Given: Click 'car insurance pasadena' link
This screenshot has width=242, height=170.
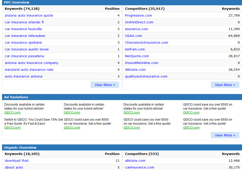Looking at the screenshot, I should (24, 56).
